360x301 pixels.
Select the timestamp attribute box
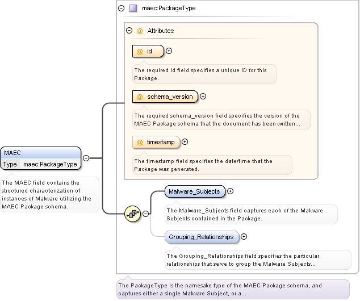click(156, 142)
